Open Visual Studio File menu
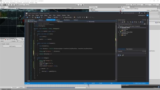The height and width of the screenshot is (90, 160). (x=26, y=15)
